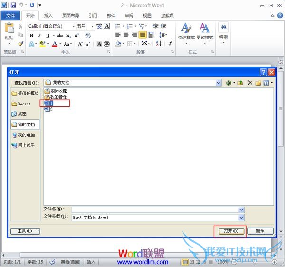Click the Clear Formatting icon
Screen dimensions: 285x267
pos(87,36)
